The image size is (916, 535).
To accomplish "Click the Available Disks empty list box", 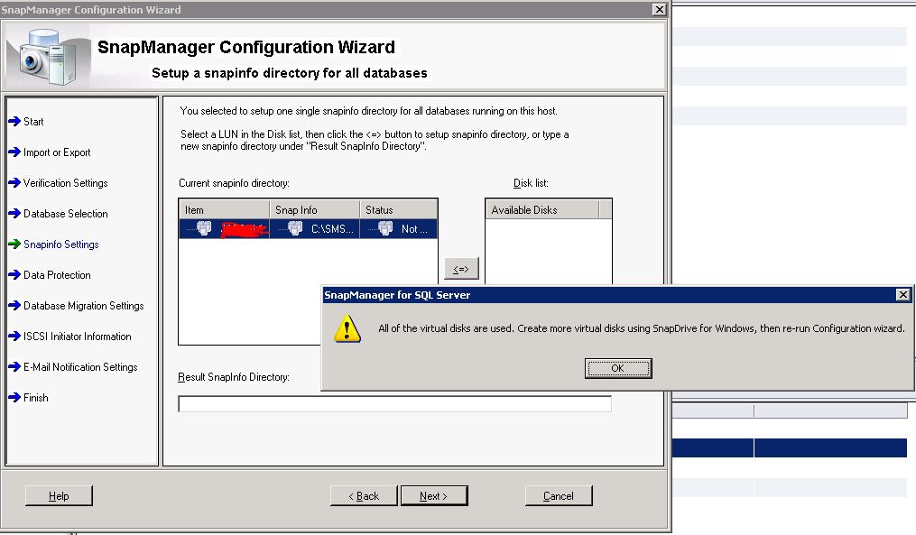I will 549,252.
